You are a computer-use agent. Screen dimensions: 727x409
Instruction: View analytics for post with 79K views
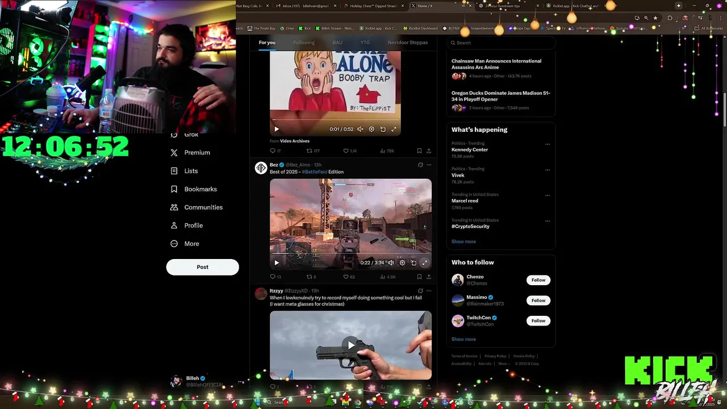click(x=387, y=151)
